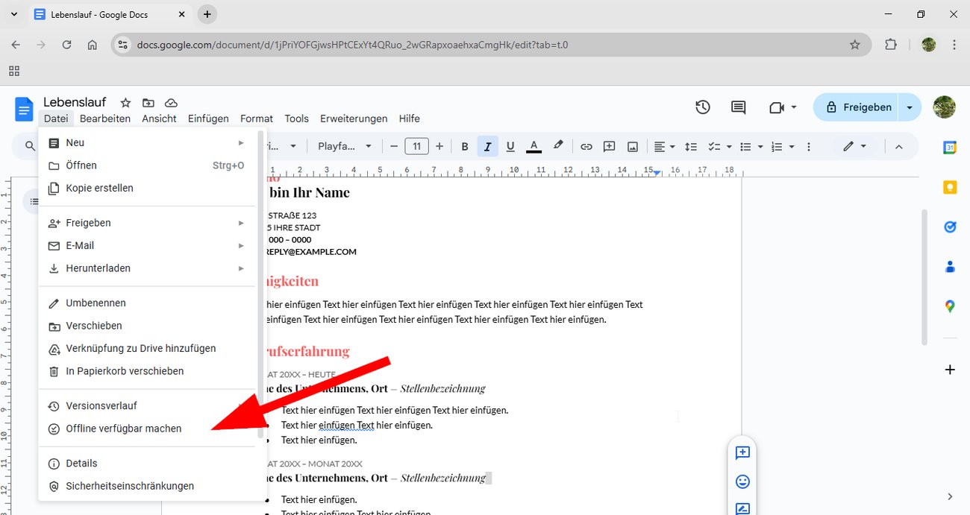Toggle Bold formatting
The image size is (970, 515).
tap(465, 146)
